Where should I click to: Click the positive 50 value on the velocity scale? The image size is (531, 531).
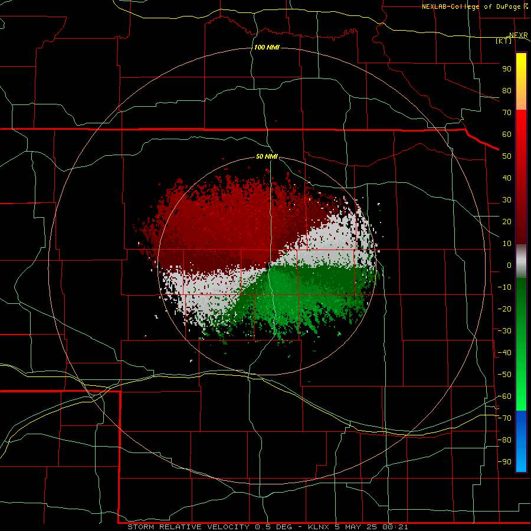point(507,156)
